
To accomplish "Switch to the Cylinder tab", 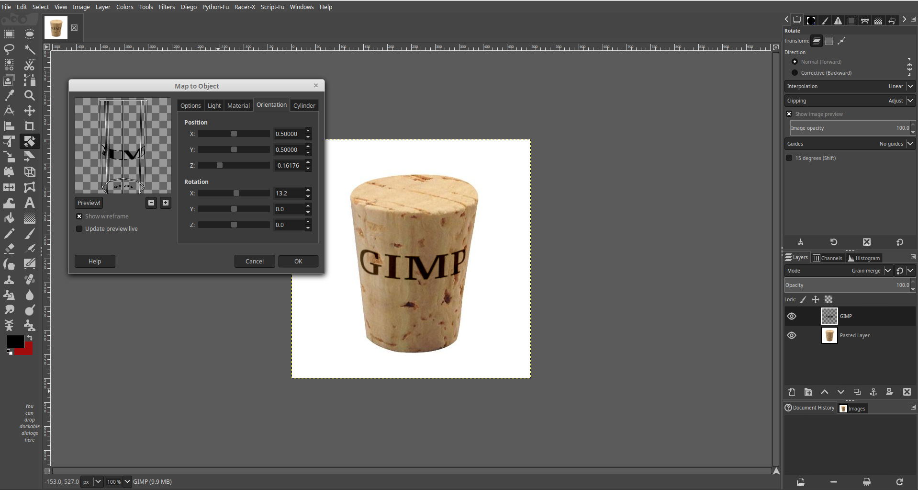I will [x=304, y=105].
